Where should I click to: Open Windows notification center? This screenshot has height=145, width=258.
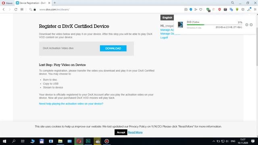[x=253, y=141]
